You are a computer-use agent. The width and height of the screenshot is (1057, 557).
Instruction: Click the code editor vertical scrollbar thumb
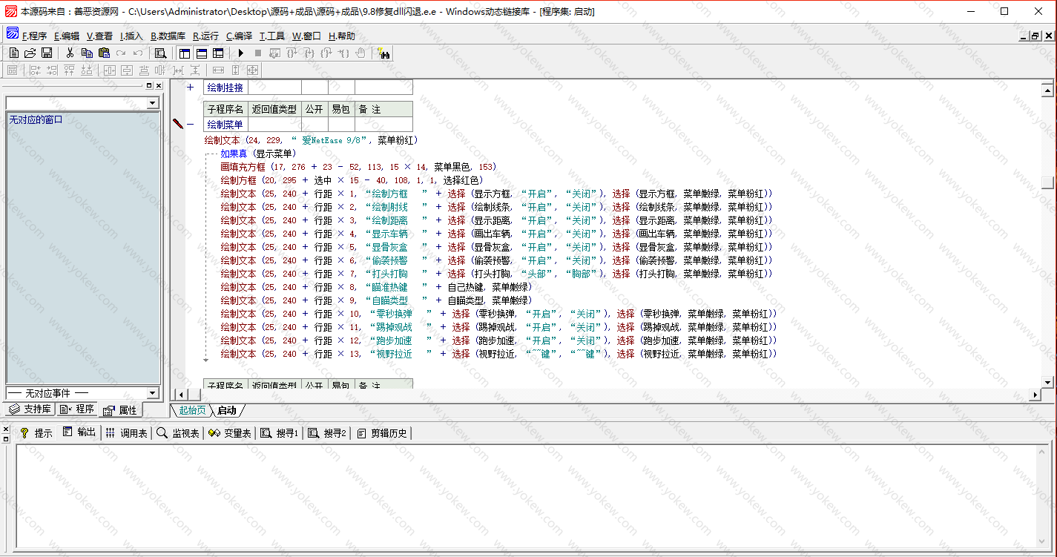(x=1047, y=182)
